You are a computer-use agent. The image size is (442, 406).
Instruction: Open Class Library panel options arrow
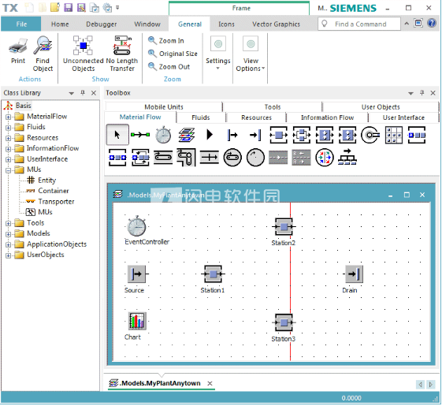tap(72, 93)
